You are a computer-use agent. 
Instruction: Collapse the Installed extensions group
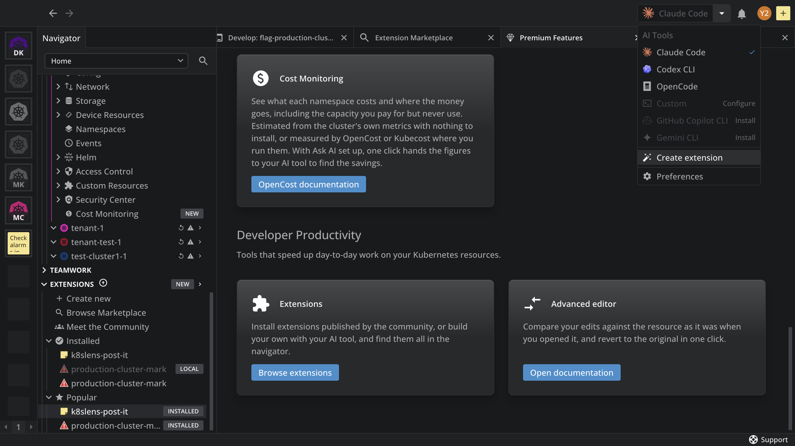pos(49,341)
